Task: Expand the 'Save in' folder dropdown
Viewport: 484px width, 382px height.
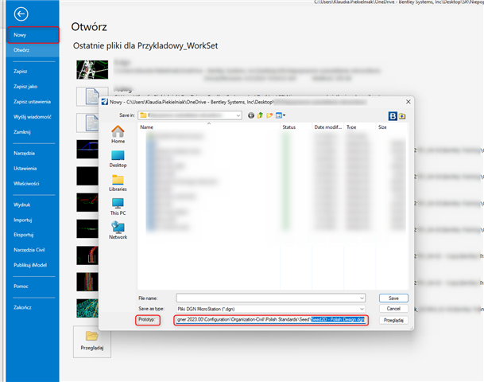Action: pyautogui.click(x=238, y=115)
